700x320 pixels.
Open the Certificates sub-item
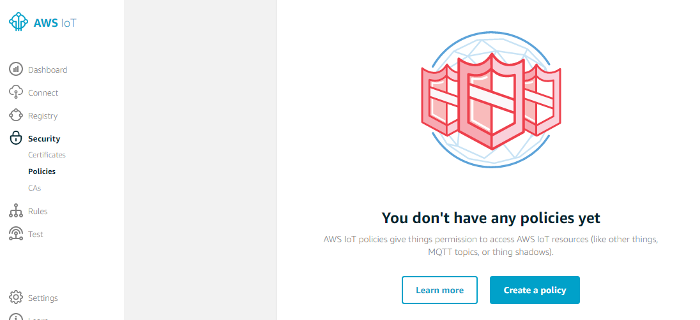point(47,155)
